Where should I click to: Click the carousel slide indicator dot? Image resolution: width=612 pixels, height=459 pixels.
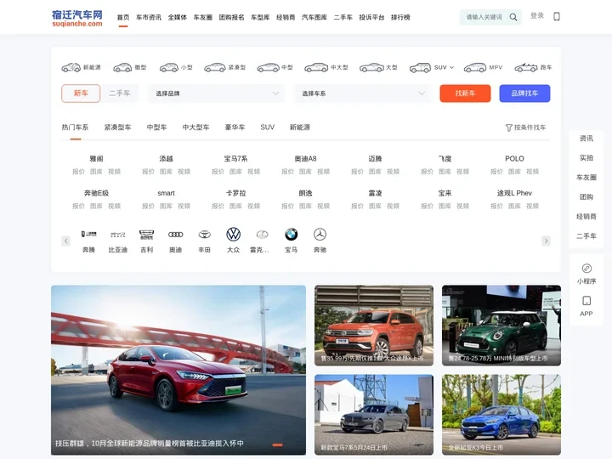(x=277, y=445)
